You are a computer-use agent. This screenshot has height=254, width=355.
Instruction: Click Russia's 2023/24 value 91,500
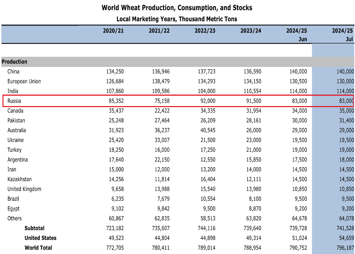click(x=253, y=101)
